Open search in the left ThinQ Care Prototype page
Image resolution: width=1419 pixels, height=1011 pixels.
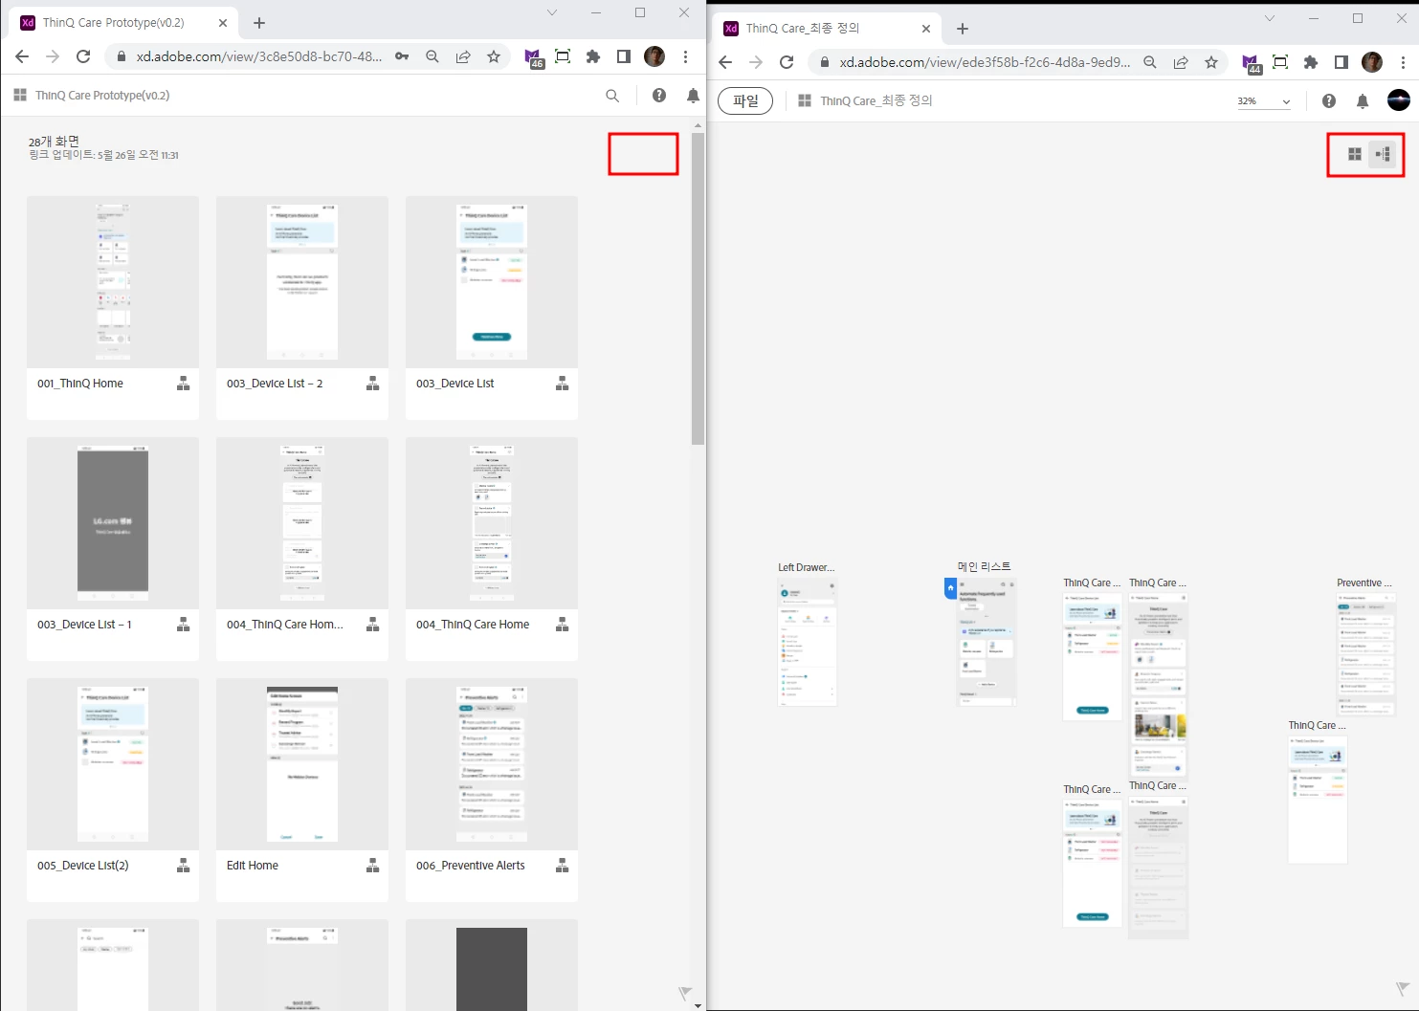pyautogui.click(x=612, y=96)
